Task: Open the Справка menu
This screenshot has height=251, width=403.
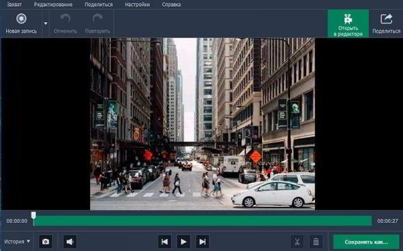Action: pyautogui.click(x=171, y=5)
